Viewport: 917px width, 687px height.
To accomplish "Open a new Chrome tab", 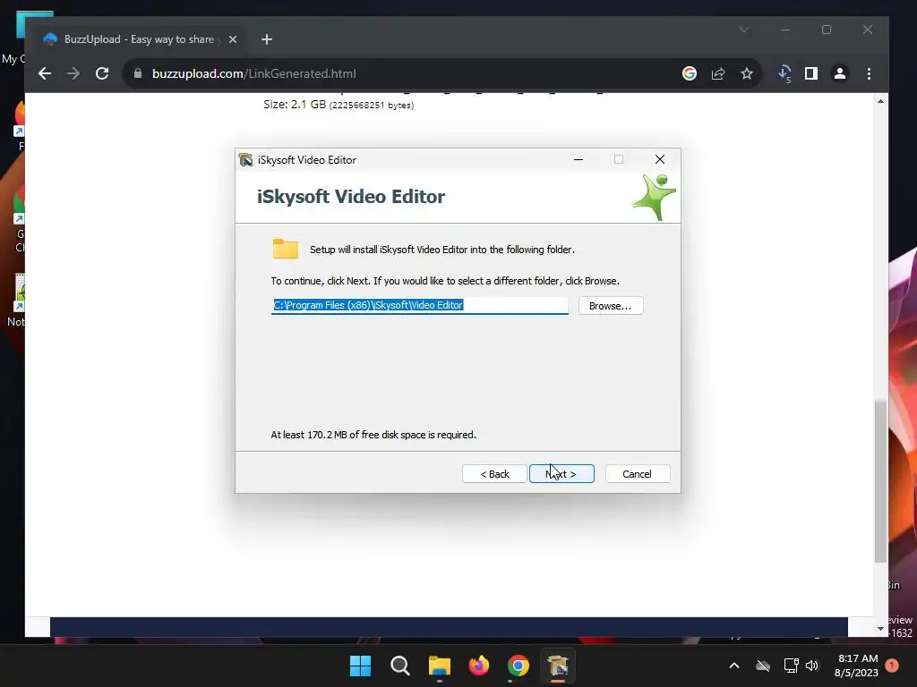I will coord(267,39).
